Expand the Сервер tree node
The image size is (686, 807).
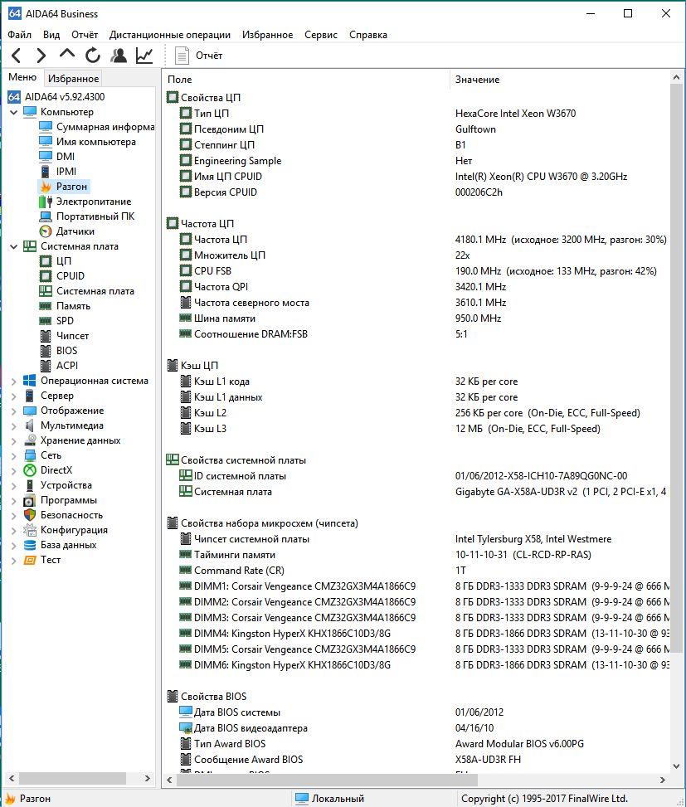pos(14,396)
